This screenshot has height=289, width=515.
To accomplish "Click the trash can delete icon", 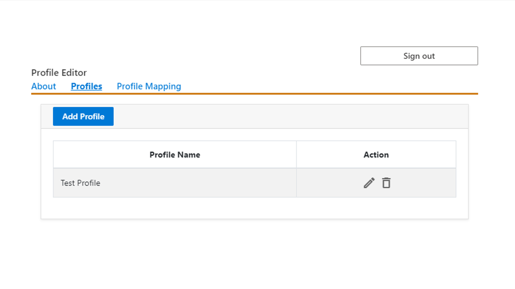I will (x=386, y=183).
